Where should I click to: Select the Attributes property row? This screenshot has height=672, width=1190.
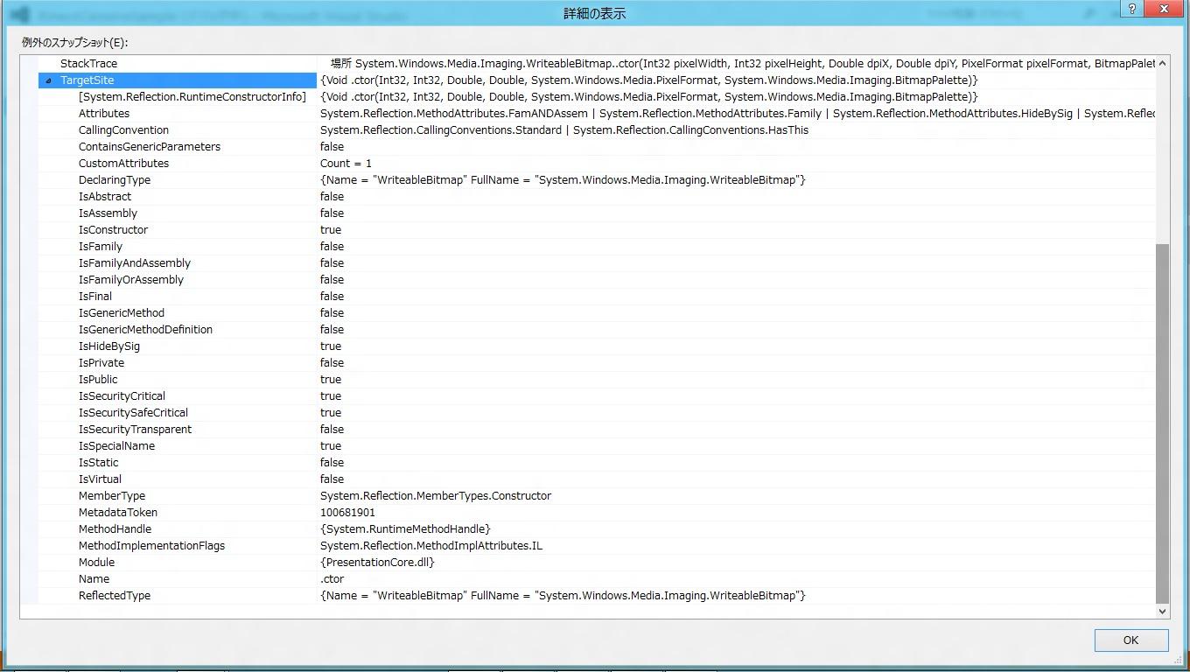[598, 114]
